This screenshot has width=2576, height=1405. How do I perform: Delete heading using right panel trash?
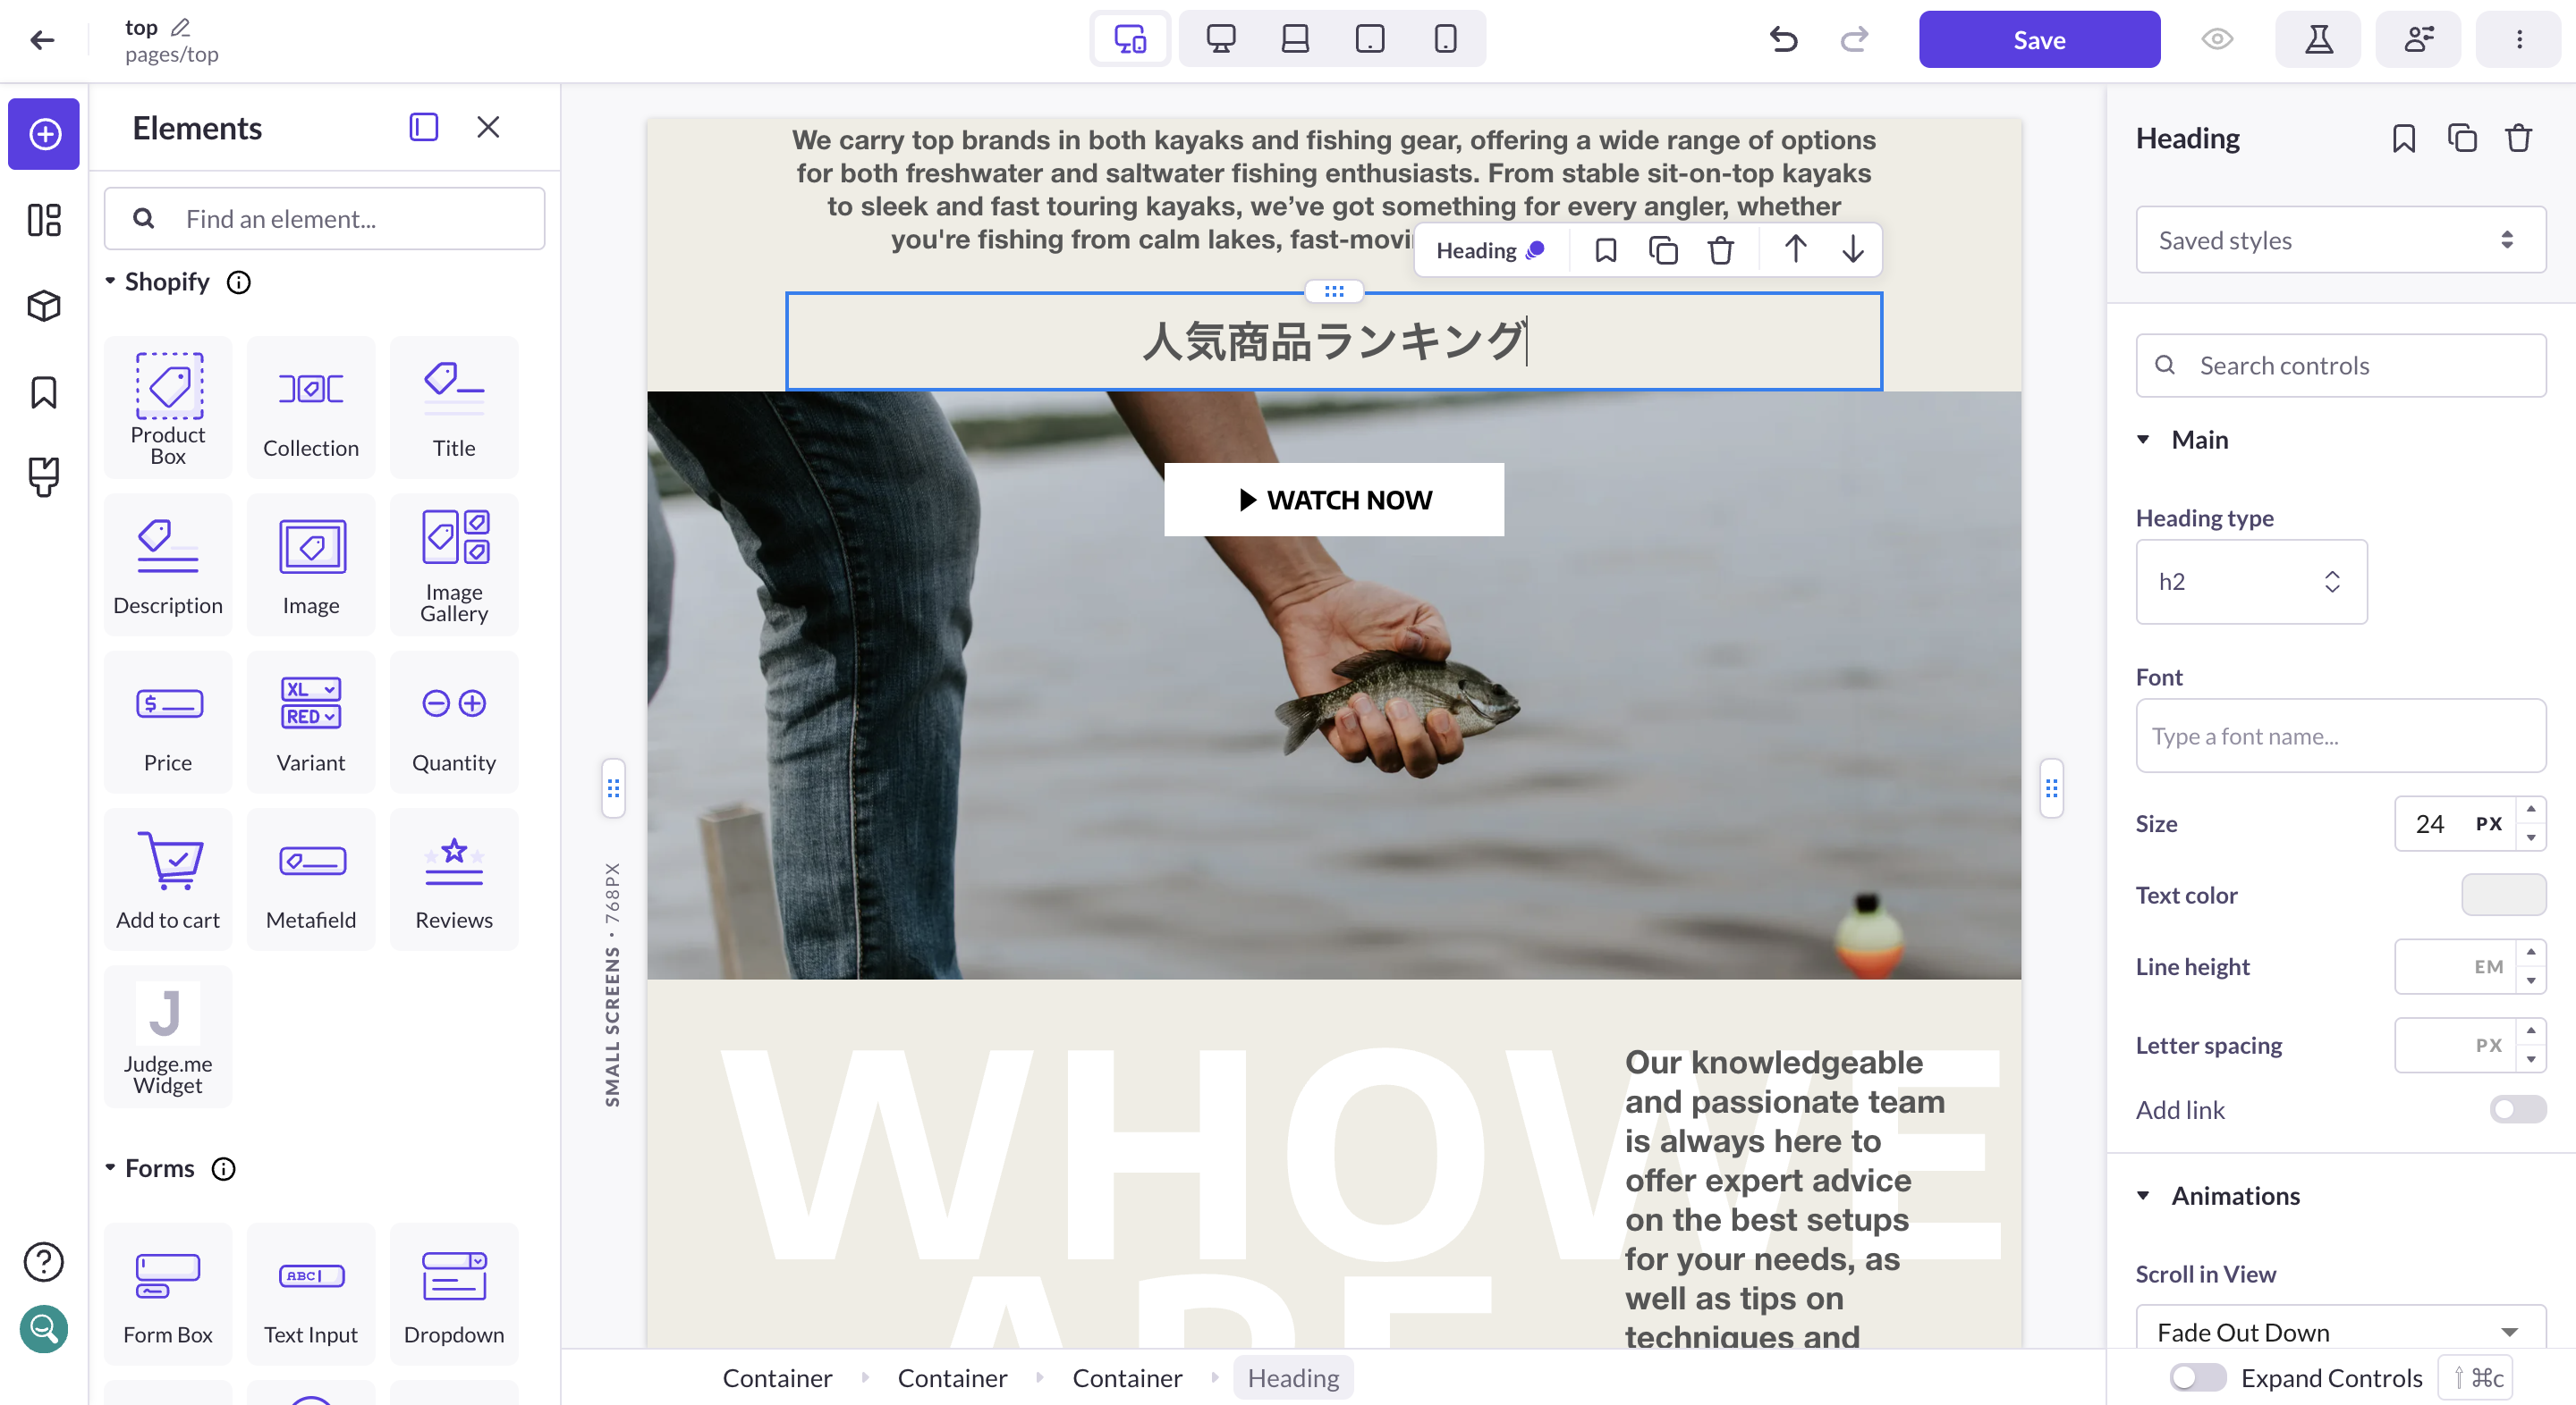coord(2519,138)
